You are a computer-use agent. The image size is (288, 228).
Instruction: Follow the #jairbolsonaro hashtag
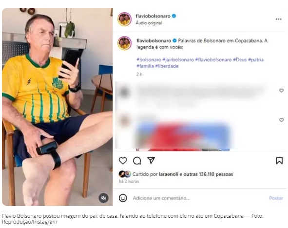coord(178,59)
